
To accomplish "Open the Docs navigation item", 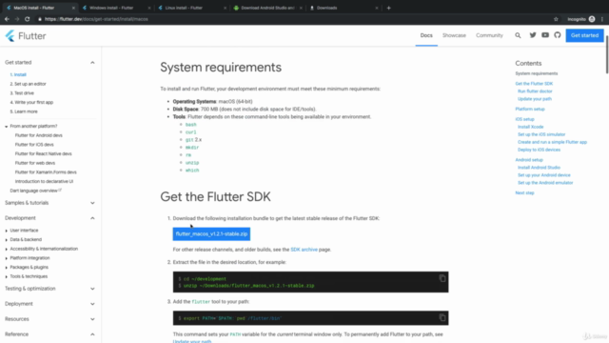I will (426, 35).
